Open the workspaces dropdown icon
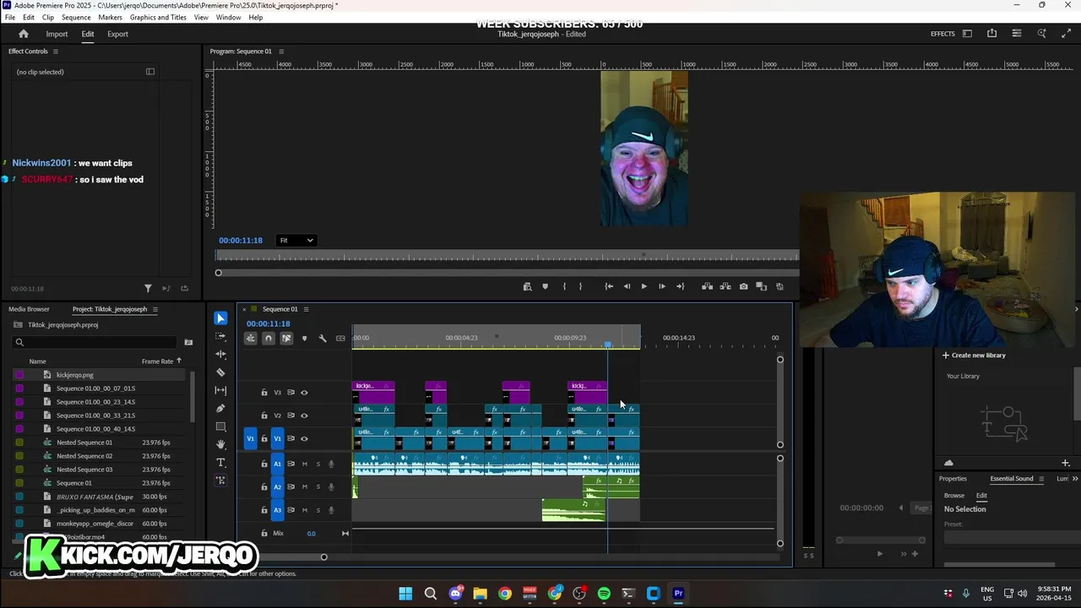 tap(967, 34)
